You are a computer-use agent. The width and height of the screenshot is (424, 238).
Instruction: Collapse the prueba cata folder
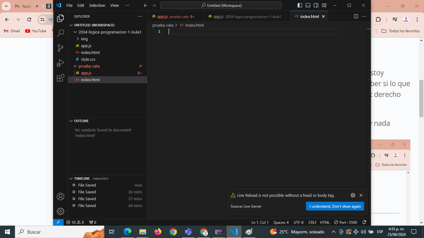[x=107, y=66]
